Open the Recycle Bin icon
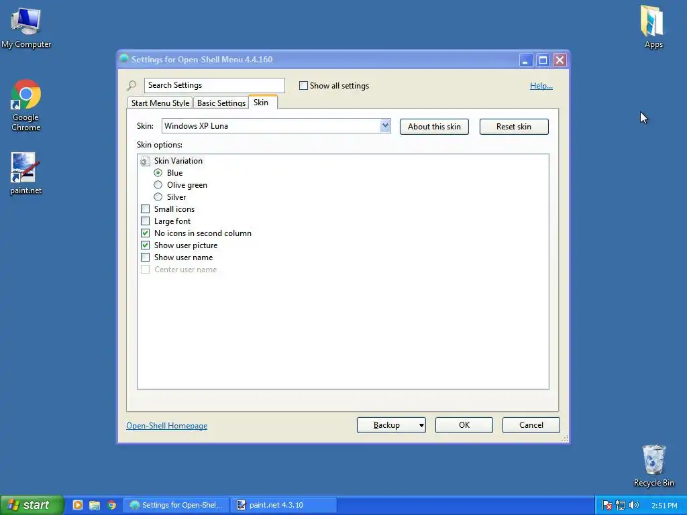Image resolution: width=687 pixels, height=515 pixels. [653, 466]
